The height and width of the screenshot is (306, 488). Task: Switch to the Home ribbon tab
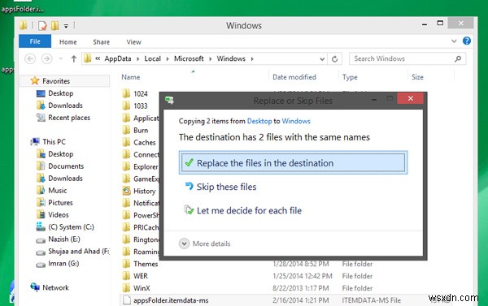(68, 42)
